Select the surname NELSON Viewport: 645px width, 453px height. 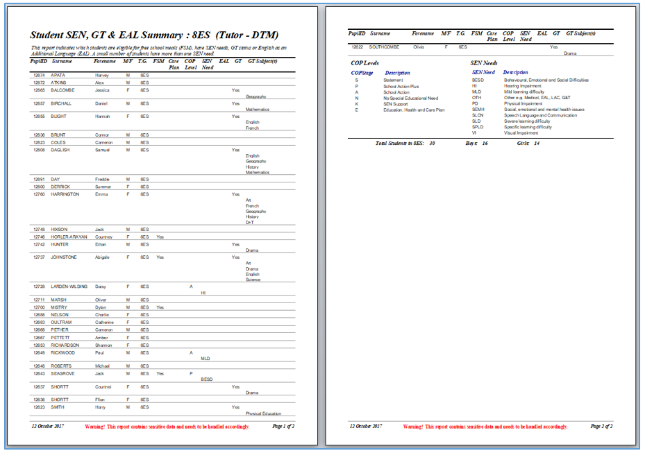(x=60, y=315)
